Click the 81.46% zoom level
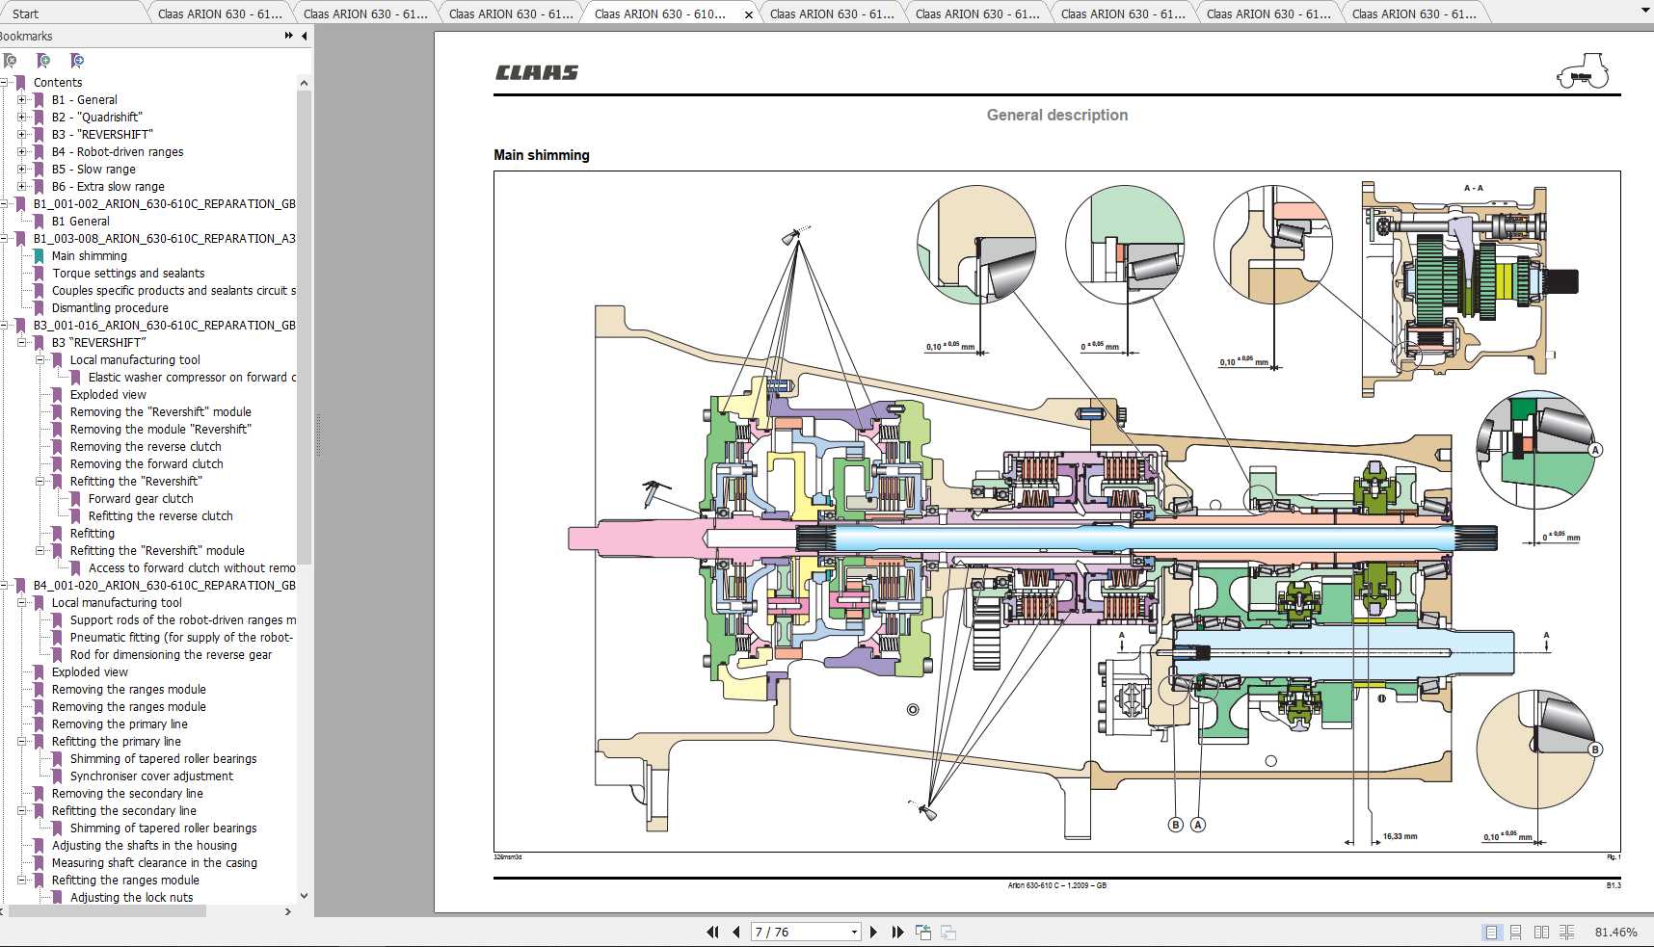The height and width of the screenshot is (947, 1654). click(1616, 932)
